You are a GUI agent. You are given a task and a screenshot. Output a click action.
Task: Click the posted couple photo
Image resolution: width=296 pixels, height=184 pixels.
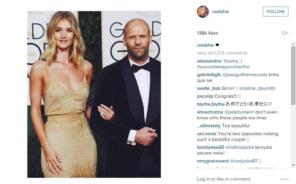click(94, 94)
